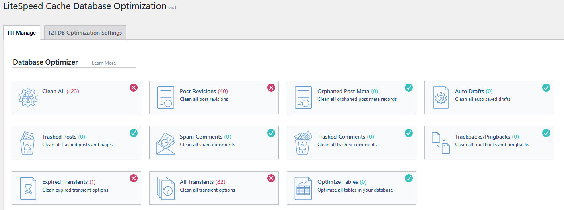Click the Auto Drafts gear-file icon
564x210 pixels.
[440, 97]
